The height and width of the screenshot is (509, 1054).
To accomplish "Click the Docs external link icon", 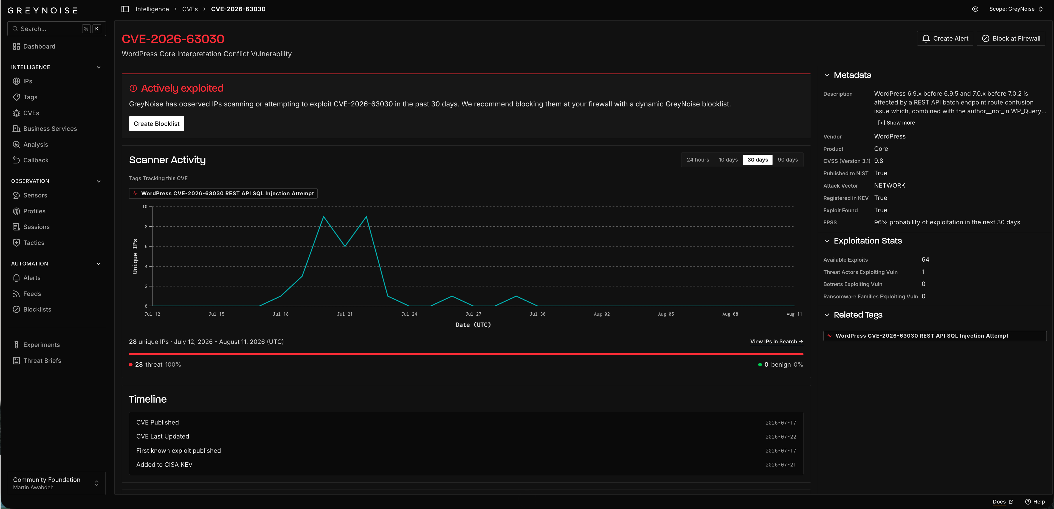I will [1011, 502].
